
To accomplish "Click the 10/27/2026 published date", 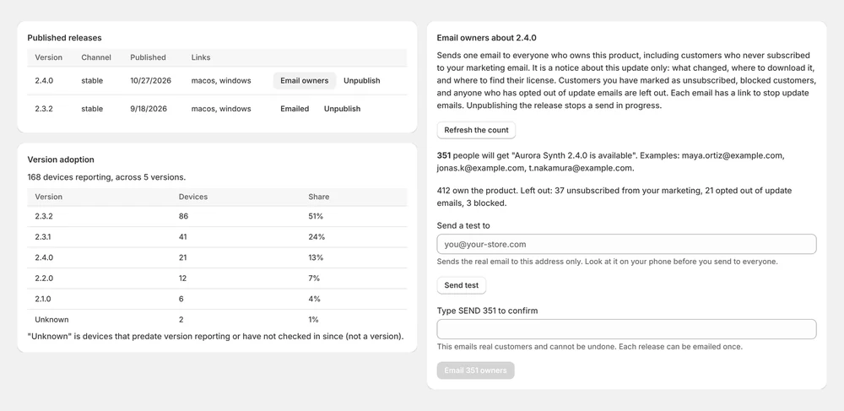I will (150, 81).
